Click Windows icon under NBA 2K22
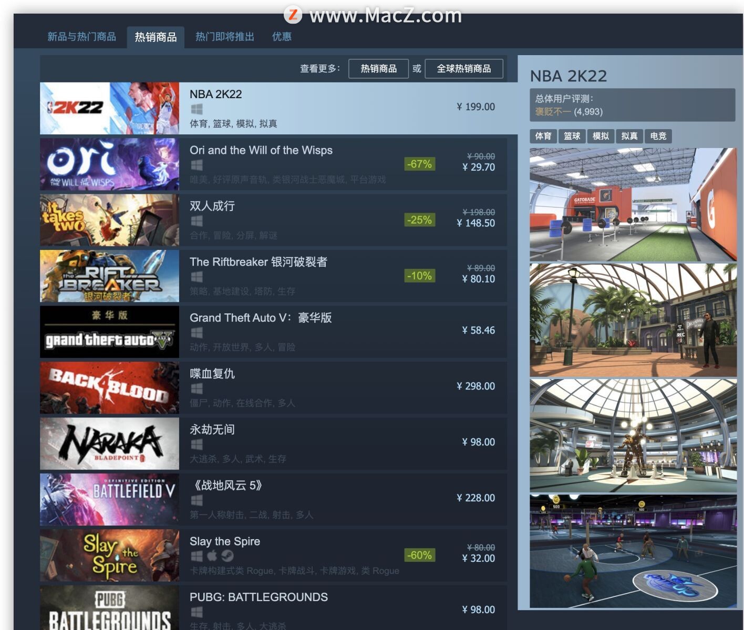The height and width of the screenshot is (630, 744). pyautogui.click(x=197, y=109)
